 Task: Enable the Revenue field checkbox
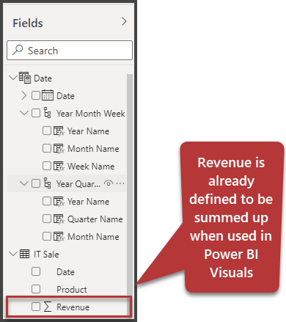[36, 307]
